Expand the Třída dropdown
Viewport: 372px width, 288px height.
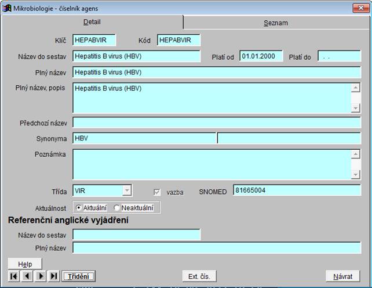[126, 190]
